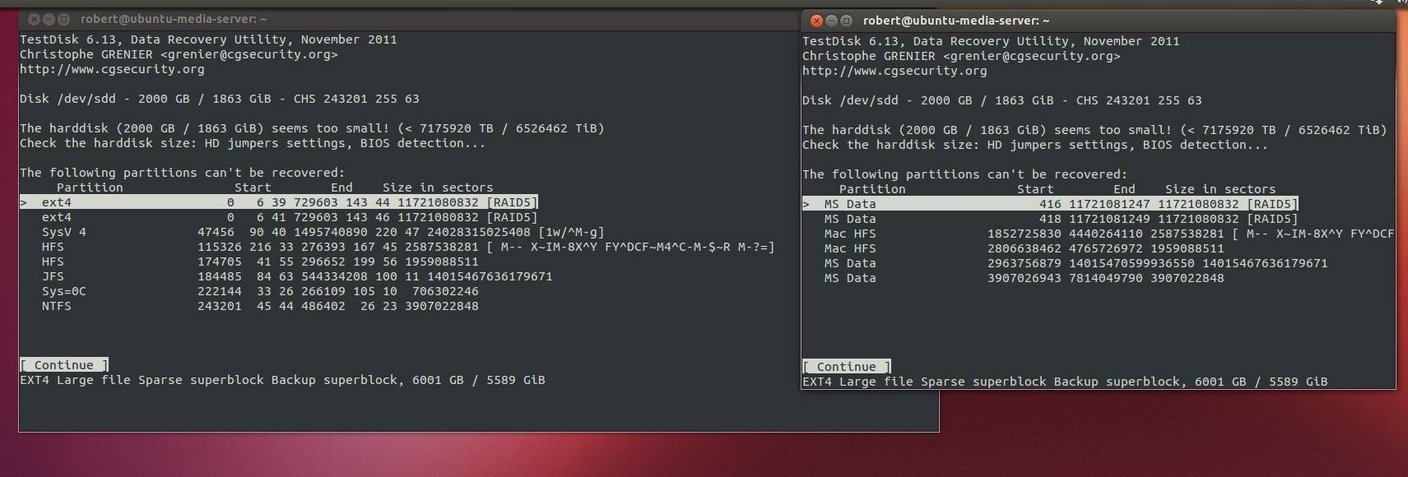The image size is (1408, 477).
Task: Click Continue in the front terminal listing MS Data
Action: [847, 367]
